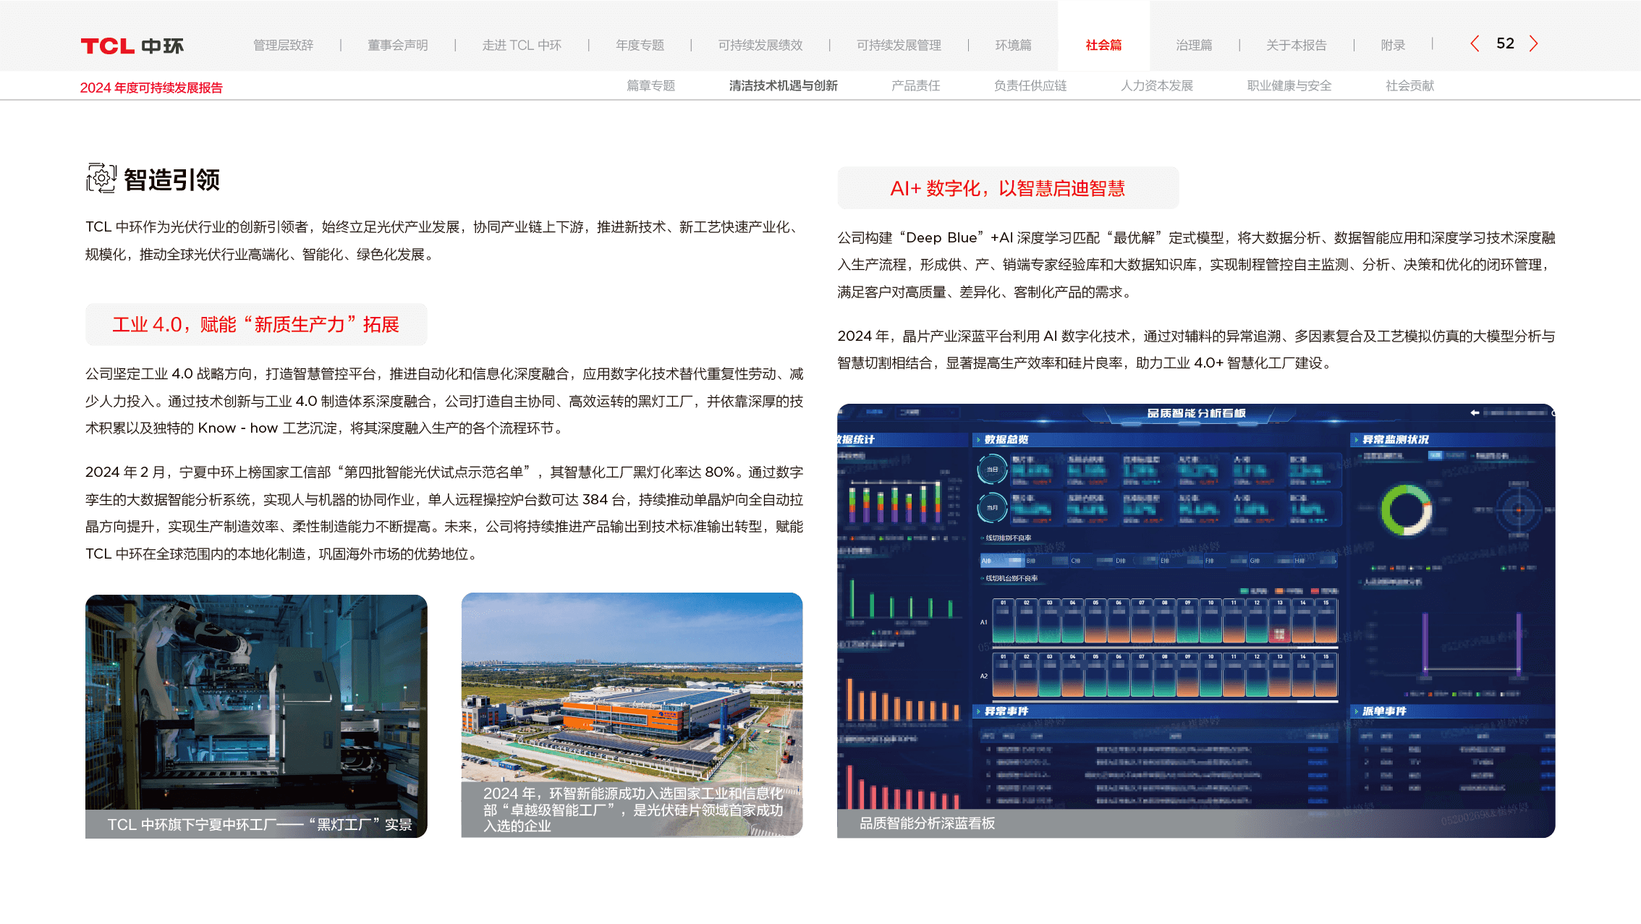Click the green donut chart in dashboard
Image resolution: width=1641 pixels, height=924 pixels.
[x=1406, y=510]
